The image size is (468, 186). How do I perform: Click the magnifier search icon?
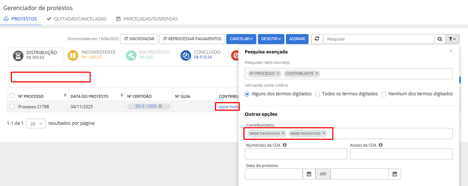tap(440, 39)
